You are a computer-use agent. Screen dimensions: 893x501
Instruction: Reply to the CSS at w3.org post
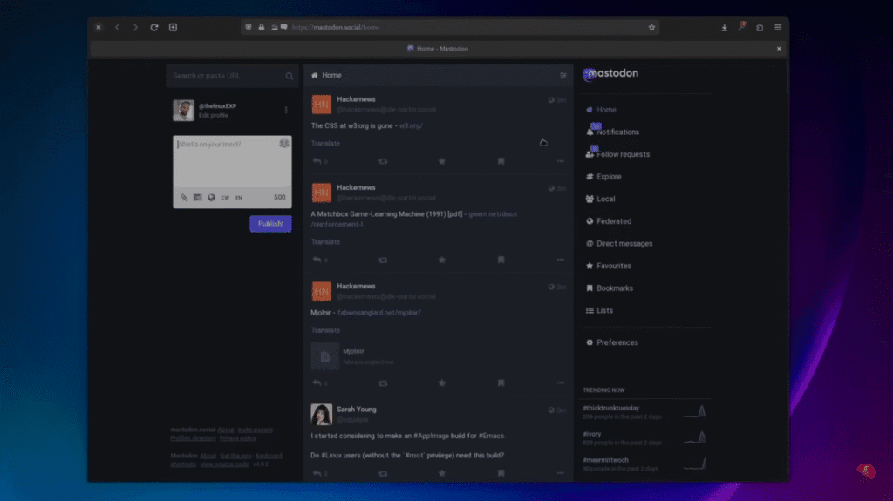317,161
